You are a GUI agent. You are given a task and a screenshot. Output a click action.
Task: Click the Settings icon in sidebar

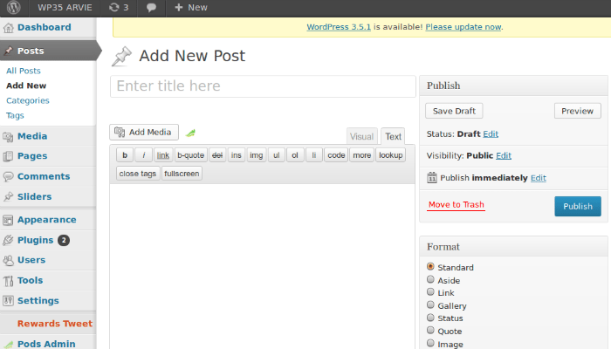pyautogui.click(x=9, y=301)
